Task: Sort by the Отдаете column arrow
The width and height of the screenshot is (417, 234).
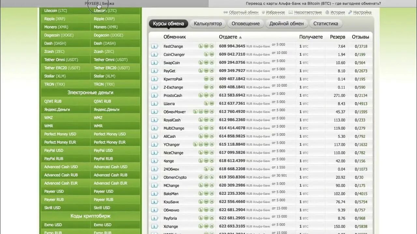Action: [x=240, y=37]
